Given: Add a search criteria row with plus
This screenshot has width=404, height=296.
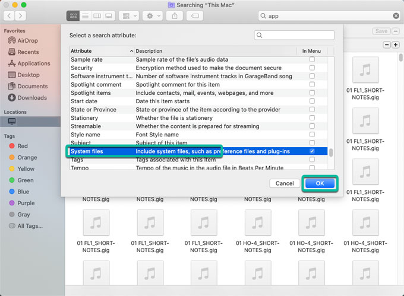Looking at the screenshot, I should [x=396, y=44].
